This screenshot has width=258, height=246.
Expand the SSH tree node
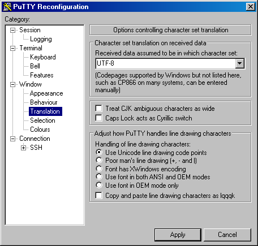(x=23, y=148)
